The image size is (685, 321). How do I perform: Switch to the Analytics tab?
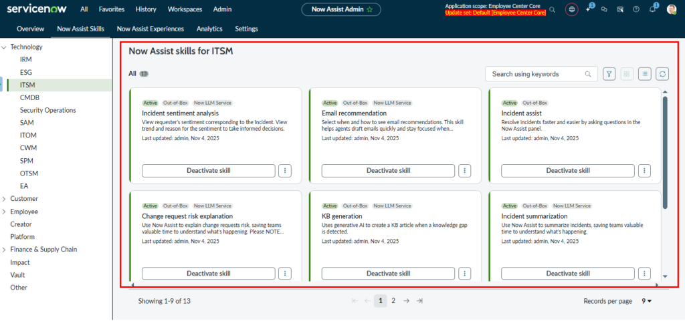click(x=209, y=29)
